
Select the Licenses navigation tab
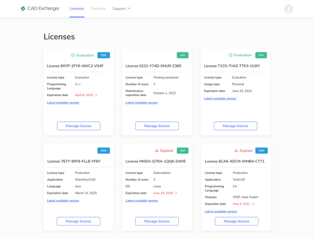tap(77, 8)
